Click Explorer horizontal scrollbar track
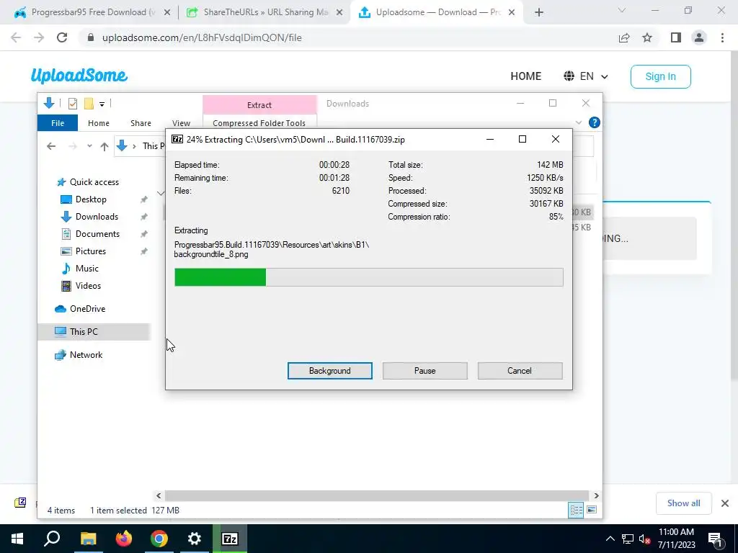 [376, 495]
